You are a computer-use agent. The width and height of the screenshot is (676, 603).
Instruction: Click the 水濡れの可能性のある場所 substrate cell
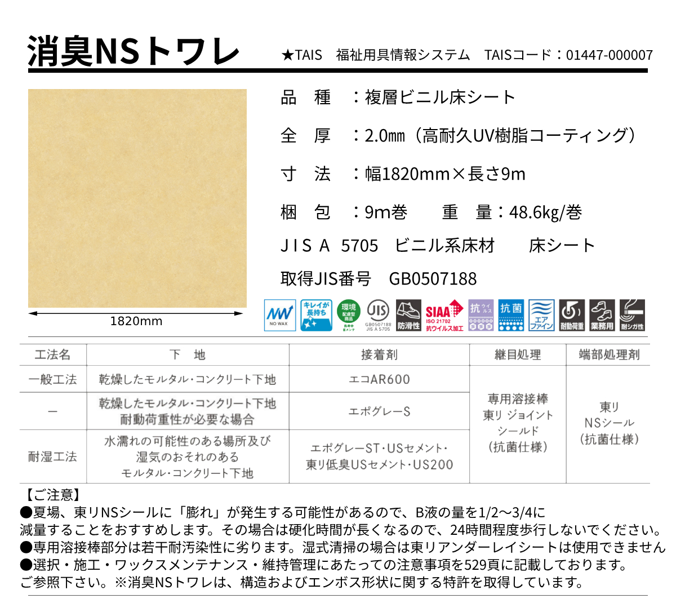(188, 457)
